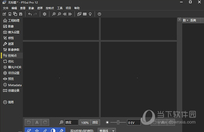
Task: Open the 垂直线 control point type dropdown
Action: (107, 130)
